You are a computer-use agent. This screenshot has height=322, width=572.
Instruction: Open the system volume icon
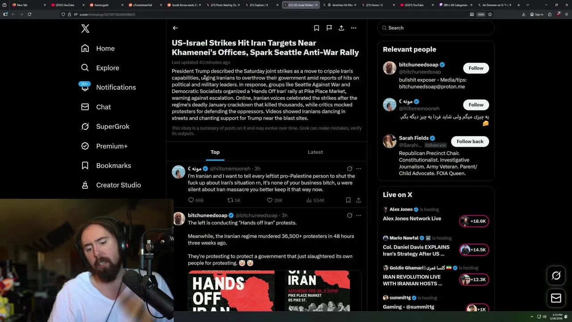click(544, 317)
